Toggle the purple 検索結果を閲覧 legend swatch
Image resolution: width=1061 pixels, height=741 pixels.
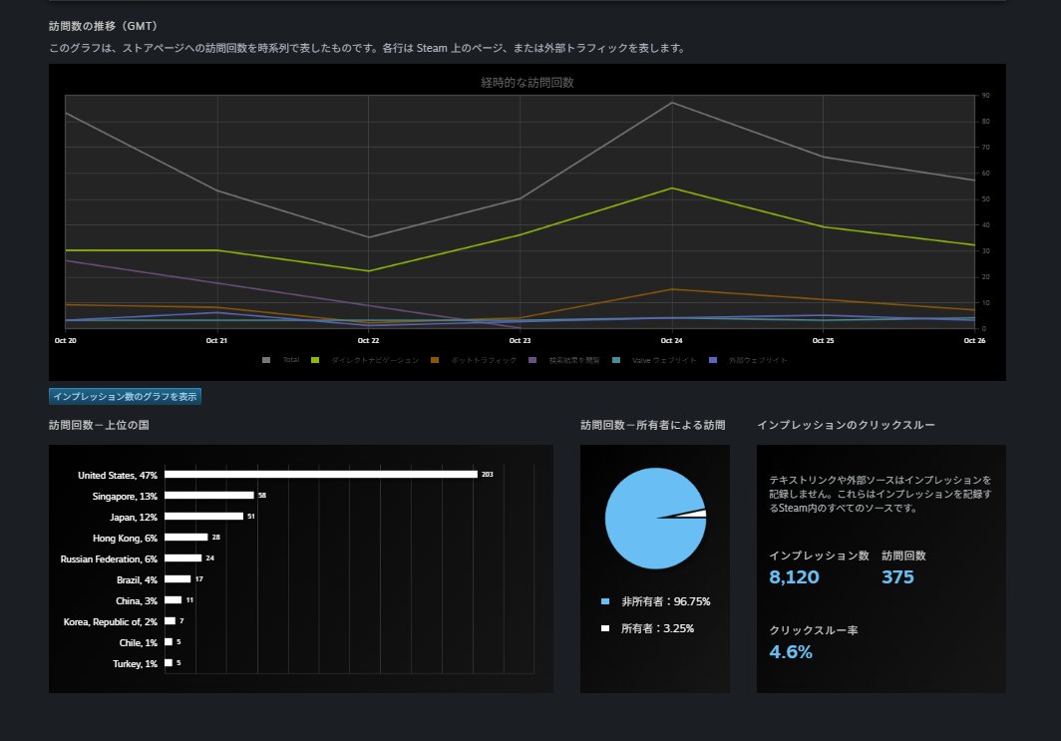pyautogui.click(x=532, y=360)
